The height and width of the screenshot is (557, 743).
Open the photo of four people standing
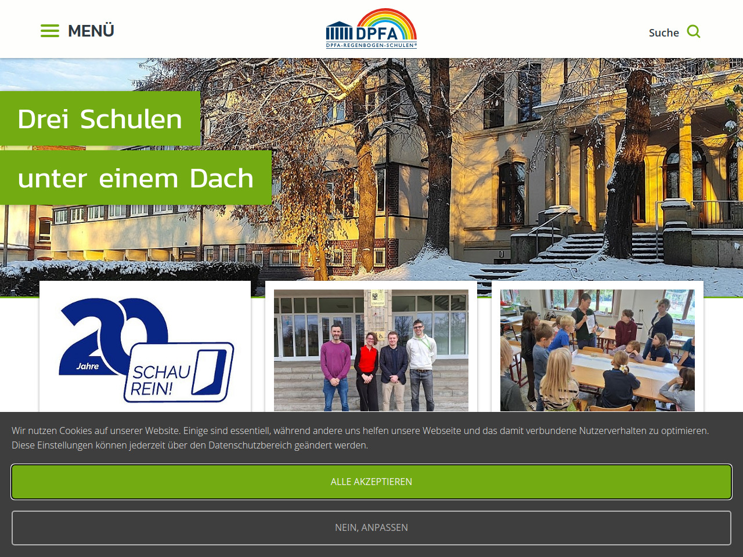[371, 350]
